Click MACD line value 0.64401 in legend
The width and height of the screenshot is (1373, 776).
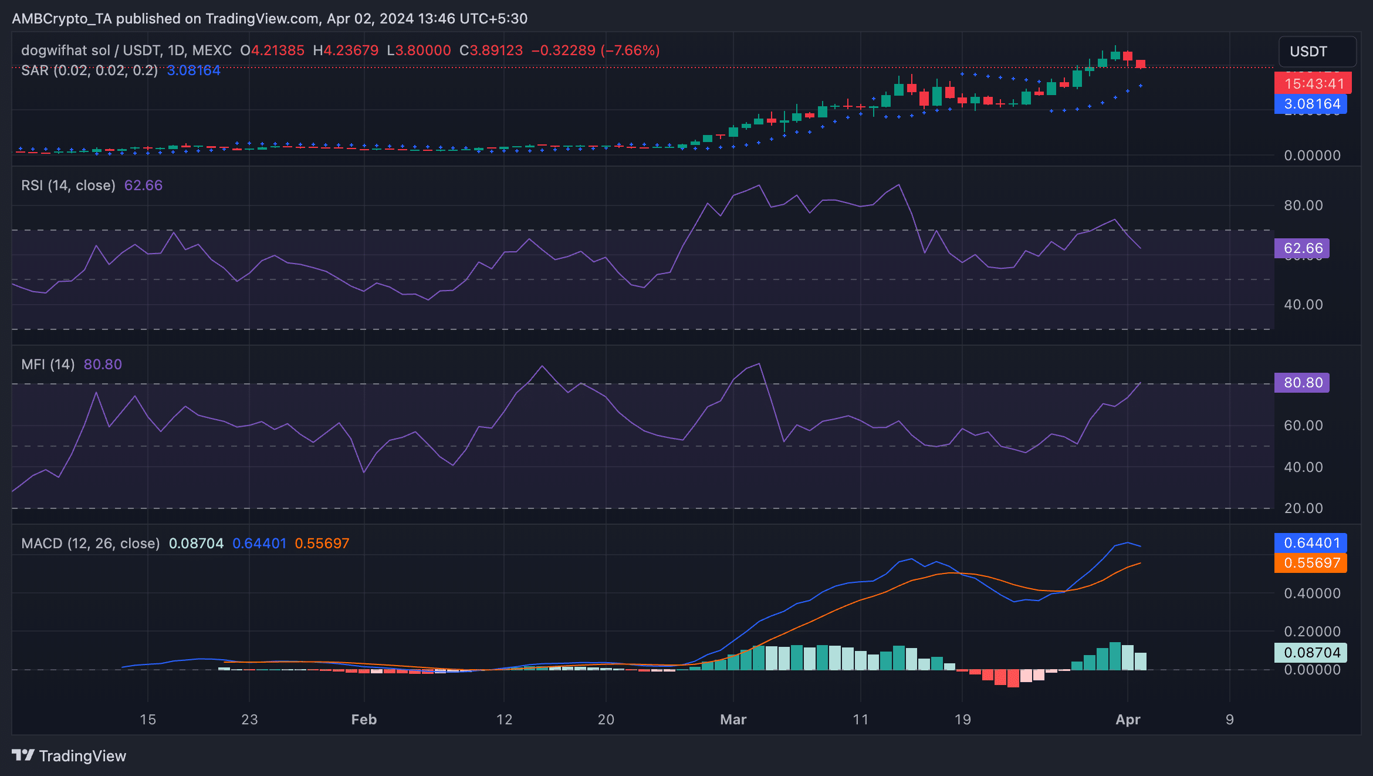tap(259, 544)
